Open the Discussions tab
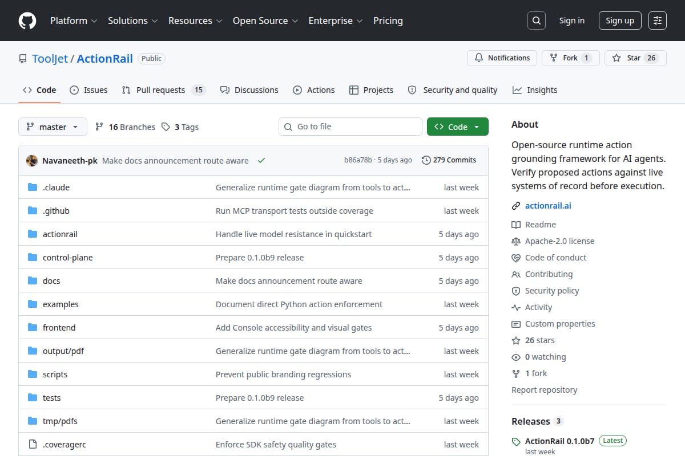685x456 pixels. tap(249, 90)
